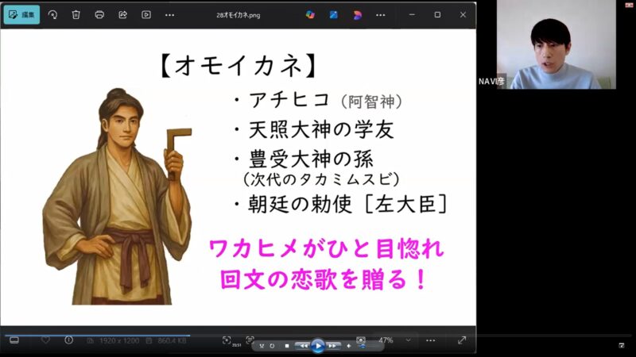Viewport: 636px width, 357px height.
Task: Open Microsoft Copilot colorful icon
Action: 310,15
